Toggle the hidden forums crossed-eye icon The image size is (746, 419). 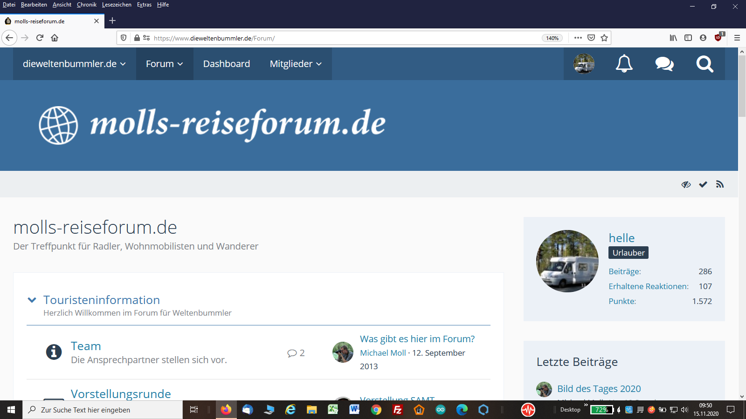tap(686, 184)
